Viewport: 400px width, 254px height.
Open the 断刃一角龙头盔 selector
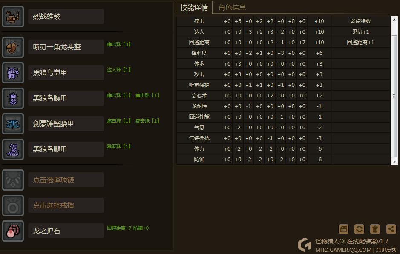[66, 47]
